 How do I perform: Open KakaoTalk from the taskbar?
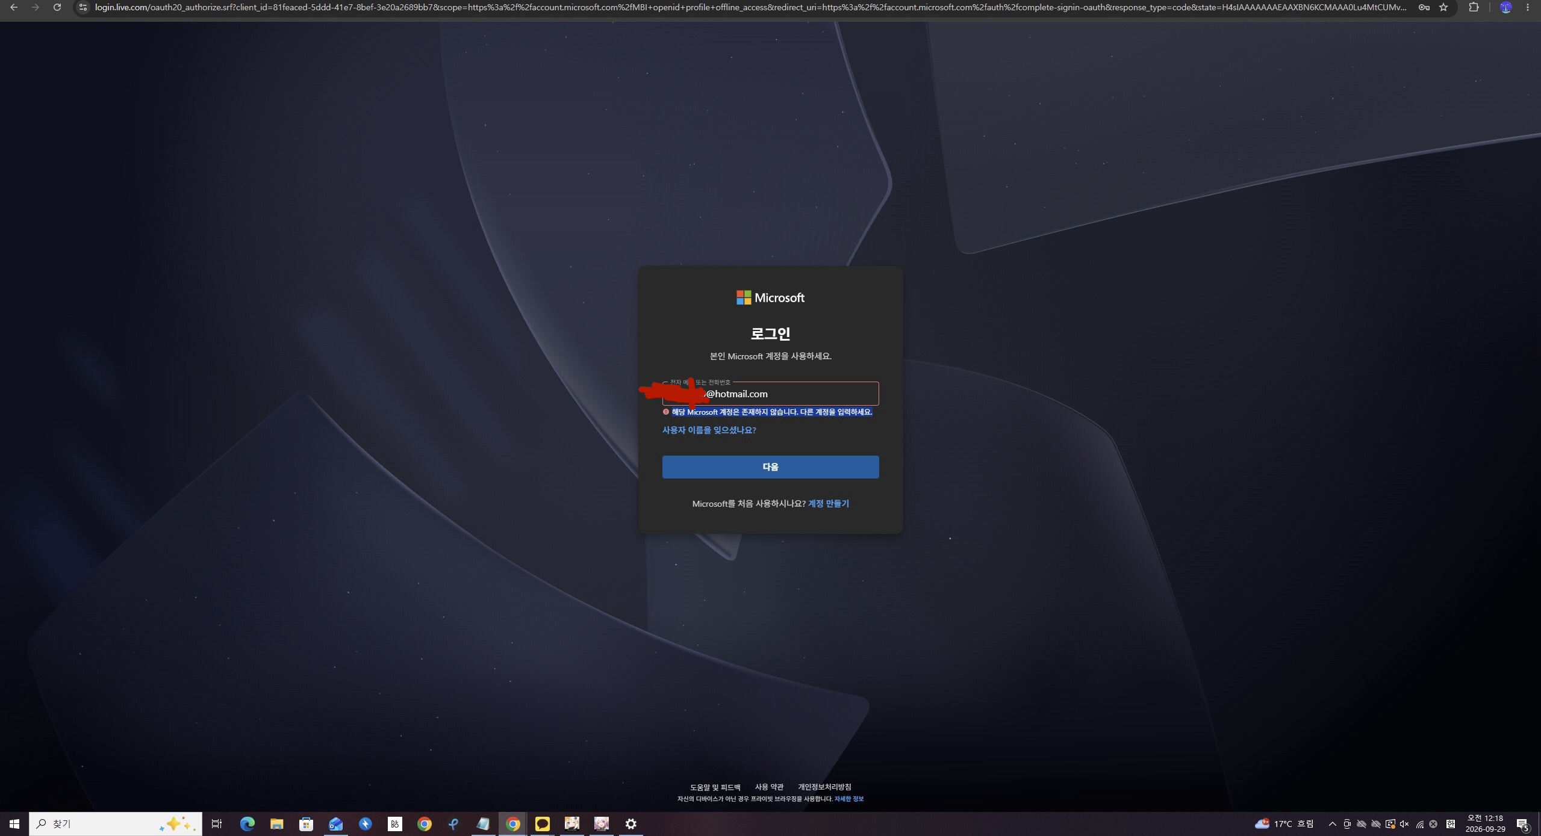pos(542,824)
